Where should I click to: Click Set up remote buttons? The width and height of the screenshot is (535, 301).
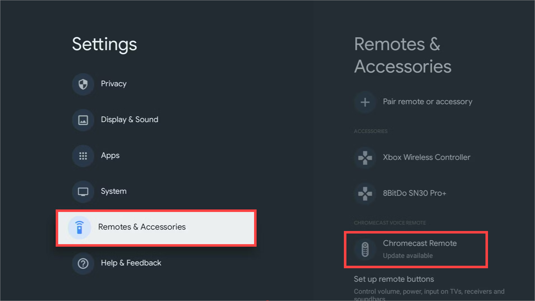[394, 279]
